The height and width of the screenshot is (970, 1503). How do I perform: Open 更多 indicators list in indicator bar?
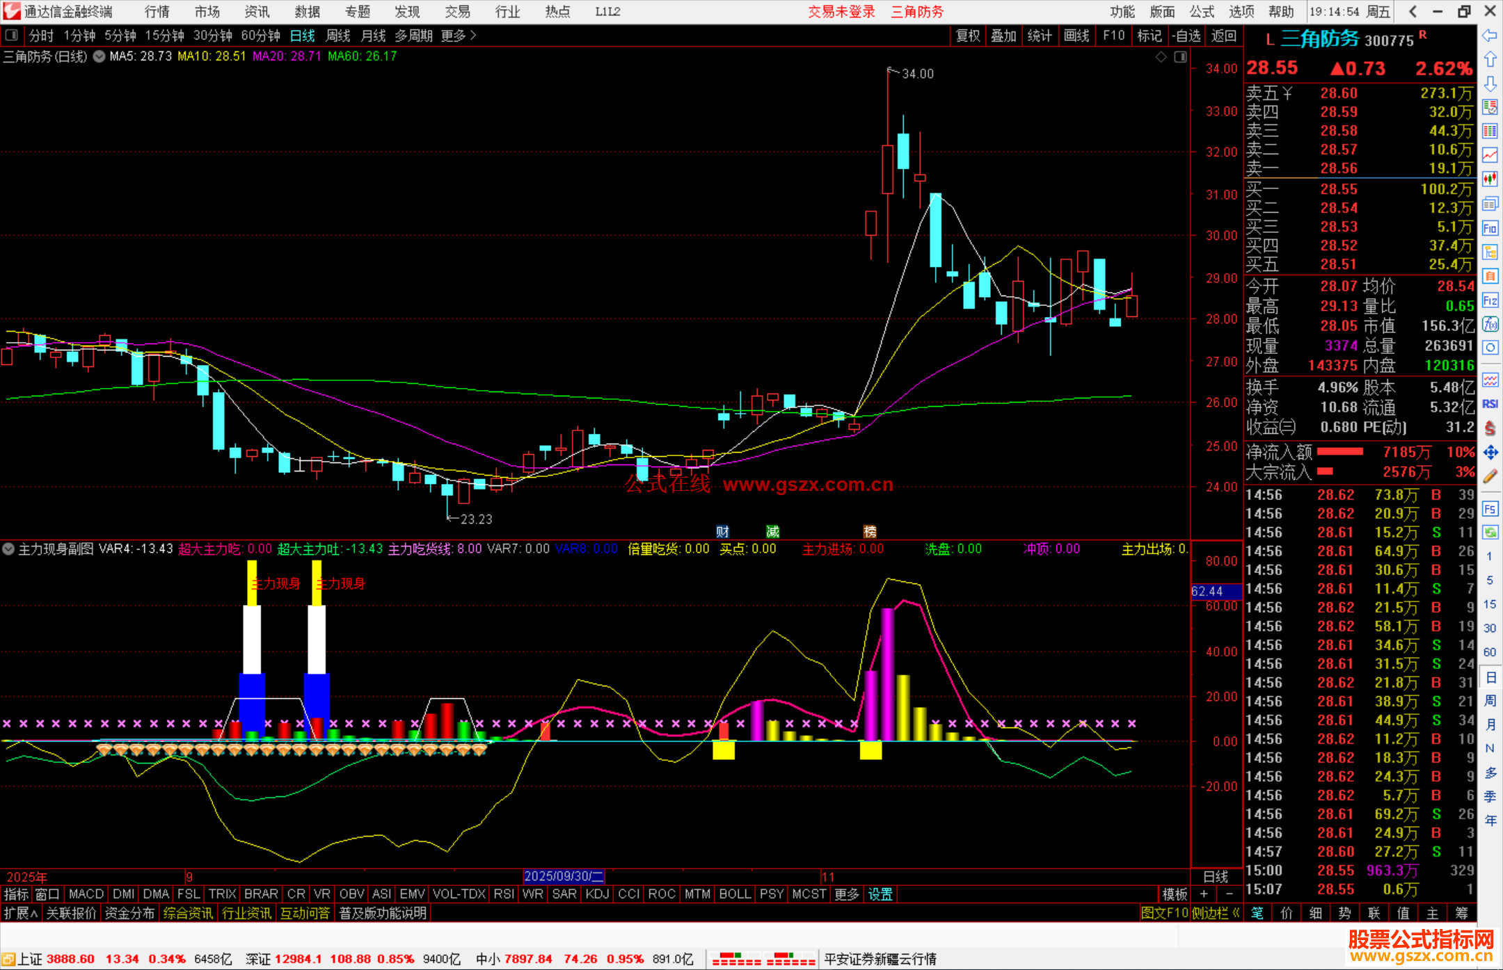[x=846, y=894]
